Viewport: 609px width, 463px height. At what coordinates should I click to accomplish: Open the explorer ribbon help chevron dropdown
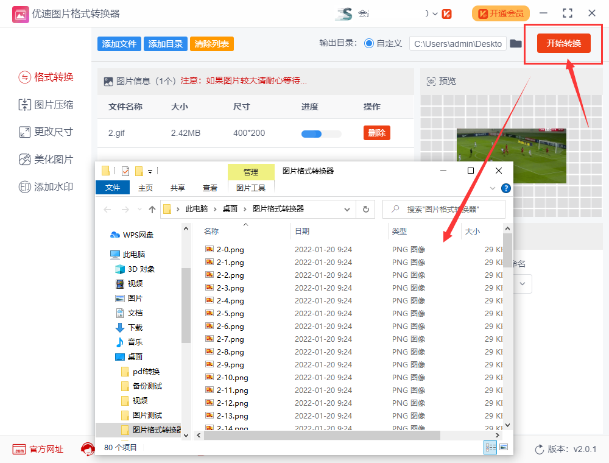pos(492,188)
